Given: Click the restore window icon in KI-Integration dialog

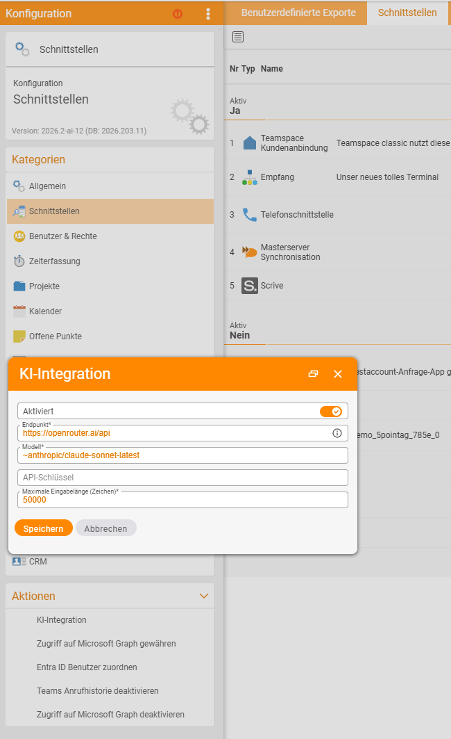Looking at the screenshot, I should click(313, 374).
